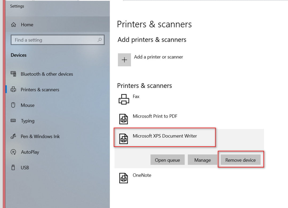Select the Microsoft Print to PDF printer icon

(x=124, y=119)
